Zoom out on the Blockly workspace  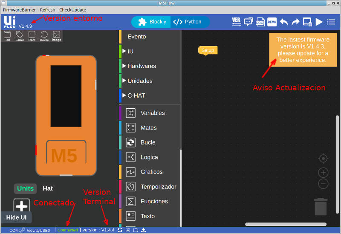(x=323, y=184)
